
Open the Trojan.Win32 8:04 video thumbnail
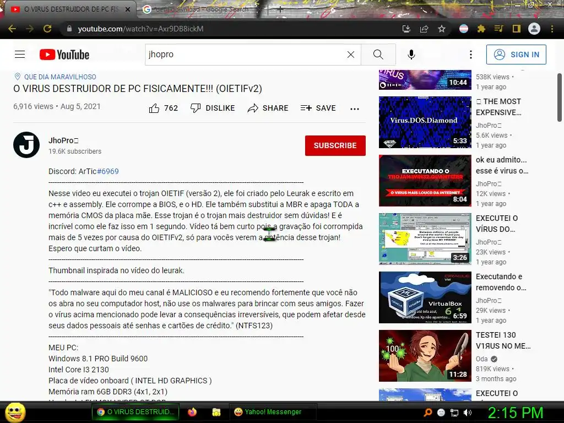click(x=425, y=180)
